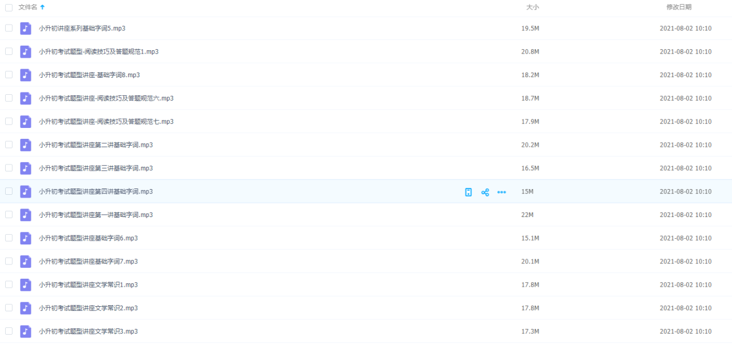Sort by 大小 column header
The image size is (732, 345).
click(532, 7)
